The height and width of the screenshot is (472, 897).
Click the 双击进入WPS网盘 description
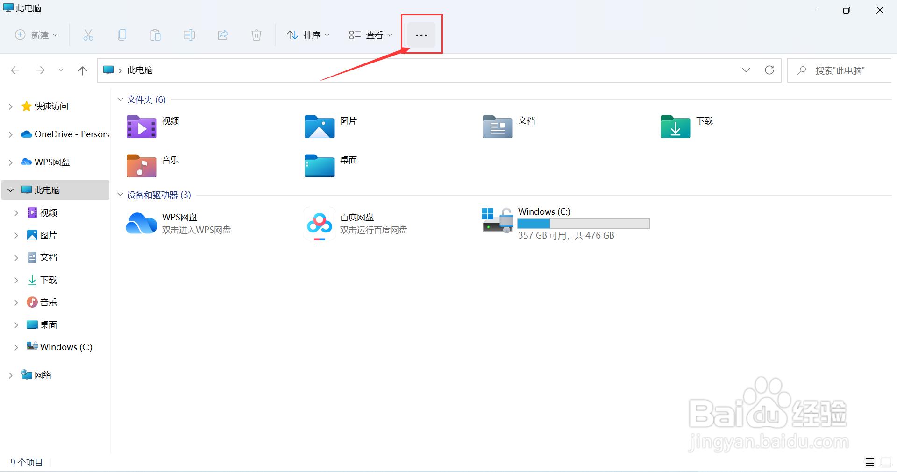pyautogui.click(x=196, y=230)
